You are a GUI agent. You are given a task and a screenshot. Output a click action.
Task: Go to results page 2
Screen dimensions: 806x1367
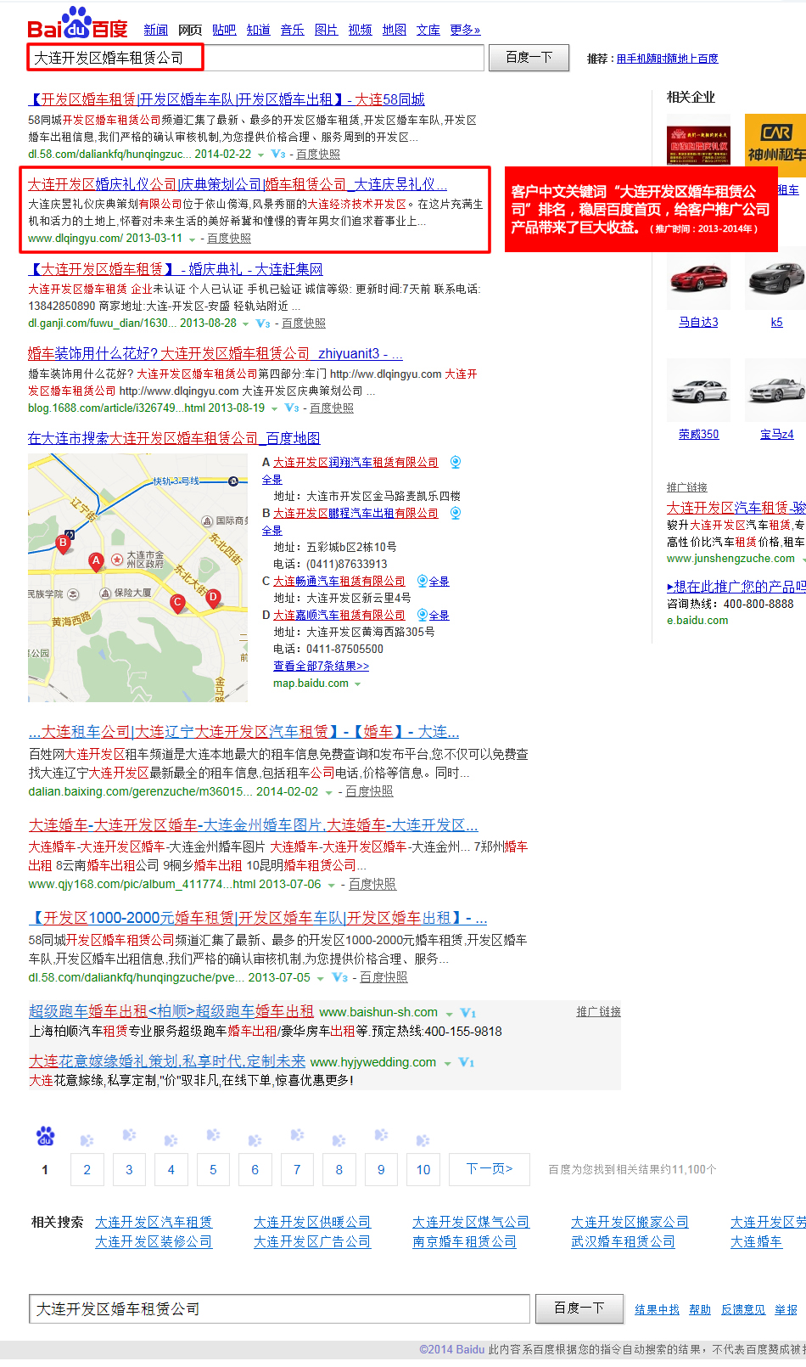tap(87, 1169)
